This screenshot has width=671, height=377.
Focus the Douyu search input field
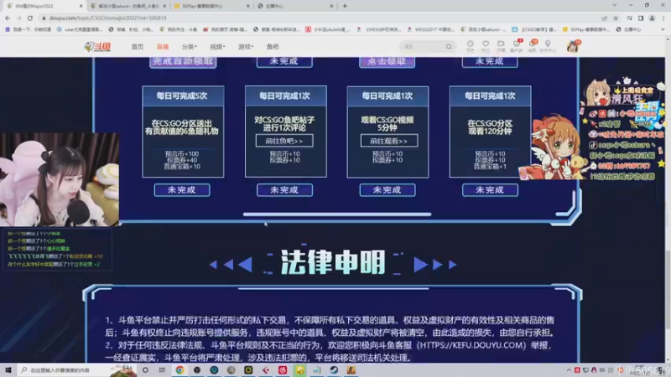[423, 46]
